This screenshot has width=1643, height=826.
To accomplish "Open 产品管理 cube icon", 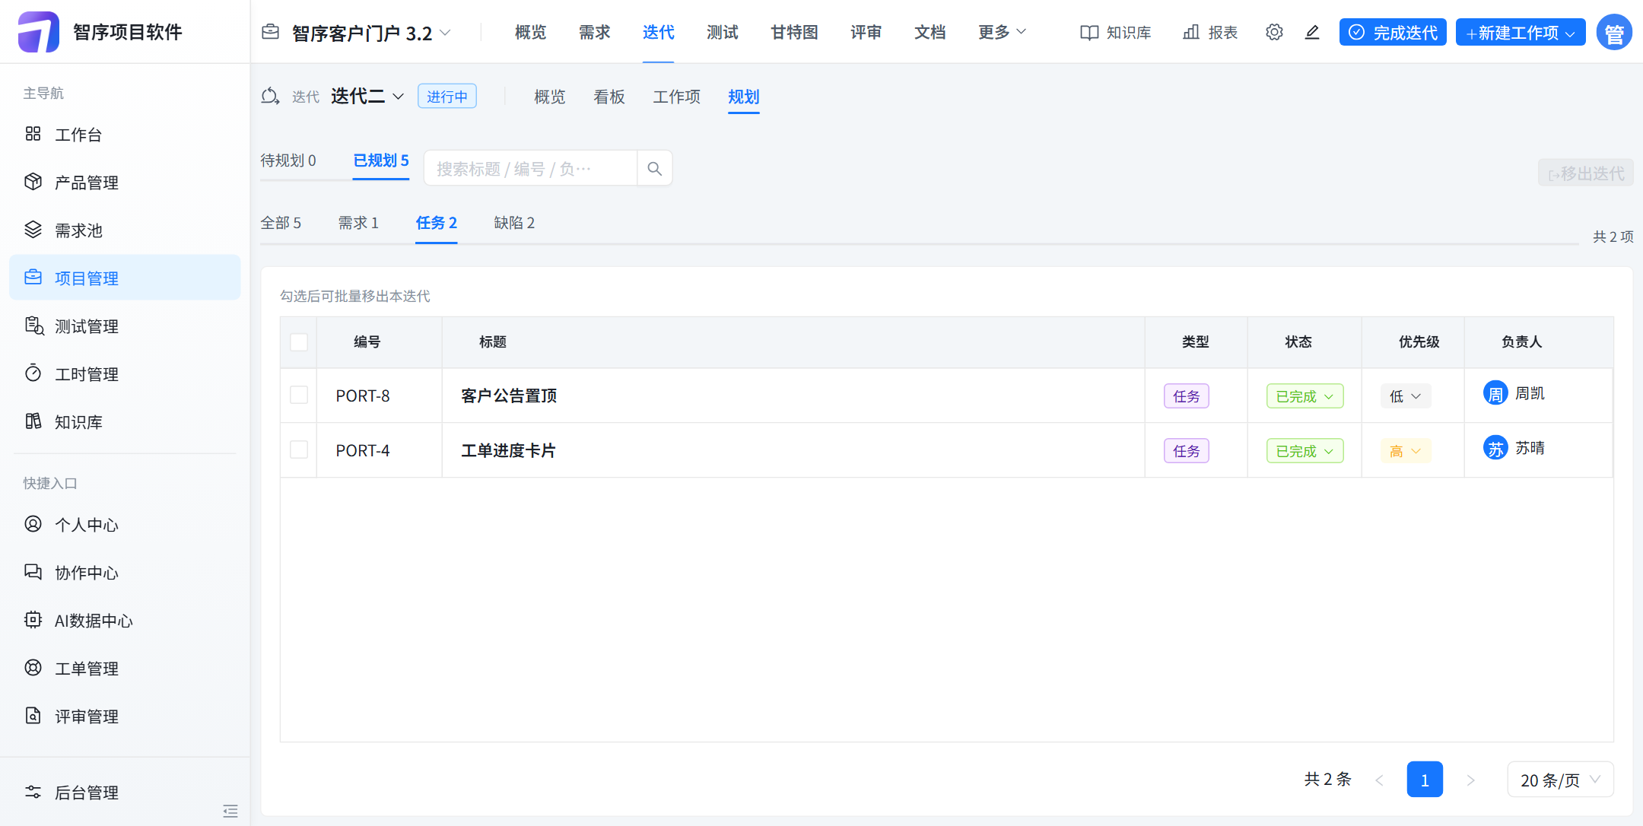I will 33,182.
